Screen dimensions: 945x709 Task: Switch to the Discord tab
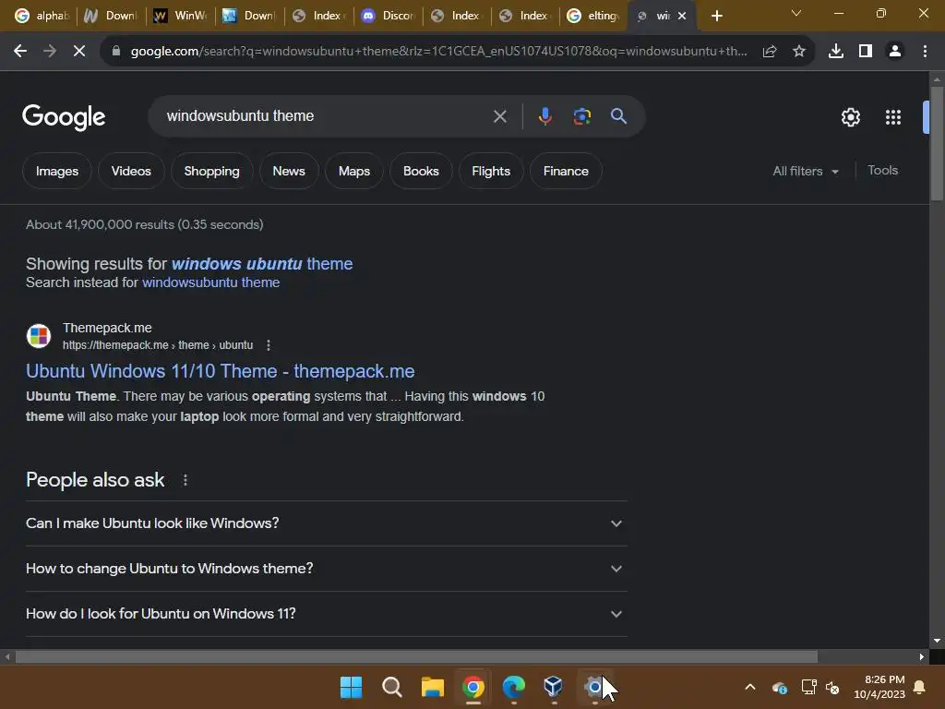coord(387,16)
